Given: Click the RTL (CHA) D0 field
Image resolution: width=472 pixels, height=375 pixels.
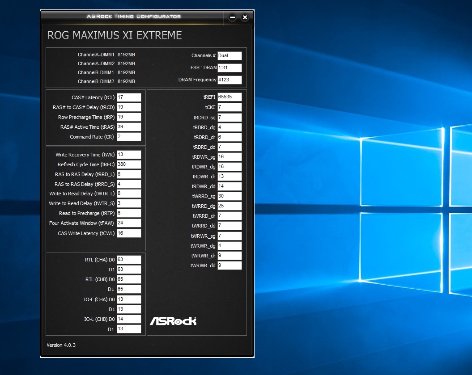Looking at the screenshot, I should click(129, 260).
